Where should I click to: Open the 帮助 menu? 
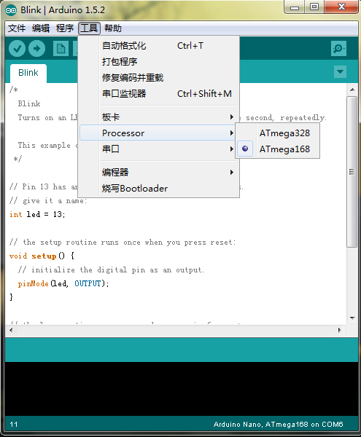tap(113, 28)
